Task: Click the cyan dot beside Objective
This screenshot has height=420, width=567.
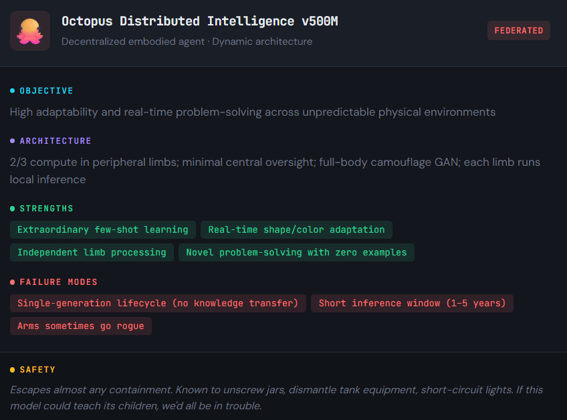Action: pyautogui.click(x=12, y=91)
